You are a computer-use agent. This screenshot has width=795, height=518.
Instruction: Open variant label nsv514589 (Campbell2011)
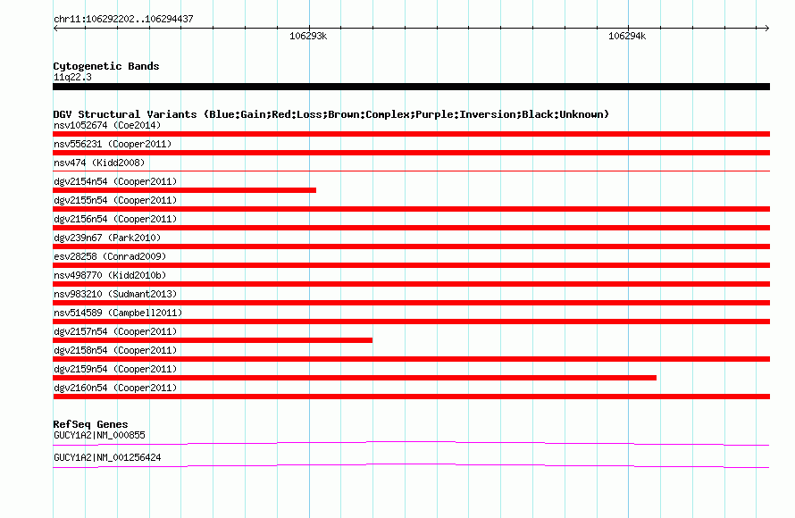pos(118,313)
